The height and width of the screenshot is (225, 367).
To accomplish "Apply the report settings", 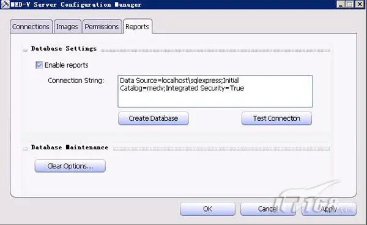I will 329,209.
